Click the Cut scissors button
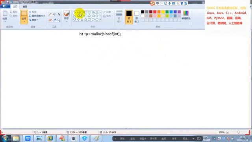The width and height of the screenshot is (252, 142). (x=13, y=12)
